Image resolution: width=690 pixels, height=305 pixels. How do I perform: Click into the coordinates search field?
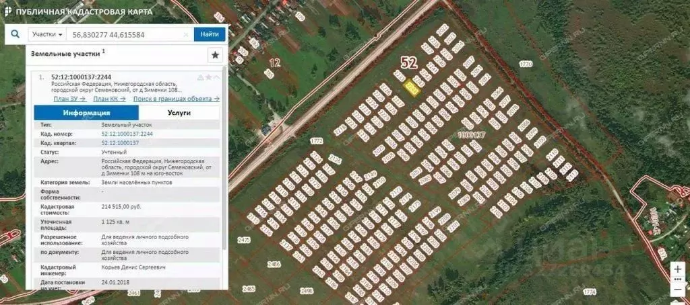[125, 34]
